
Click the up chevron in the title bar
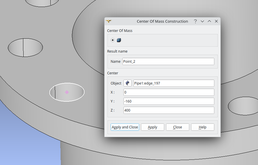(x=209, y=21)
